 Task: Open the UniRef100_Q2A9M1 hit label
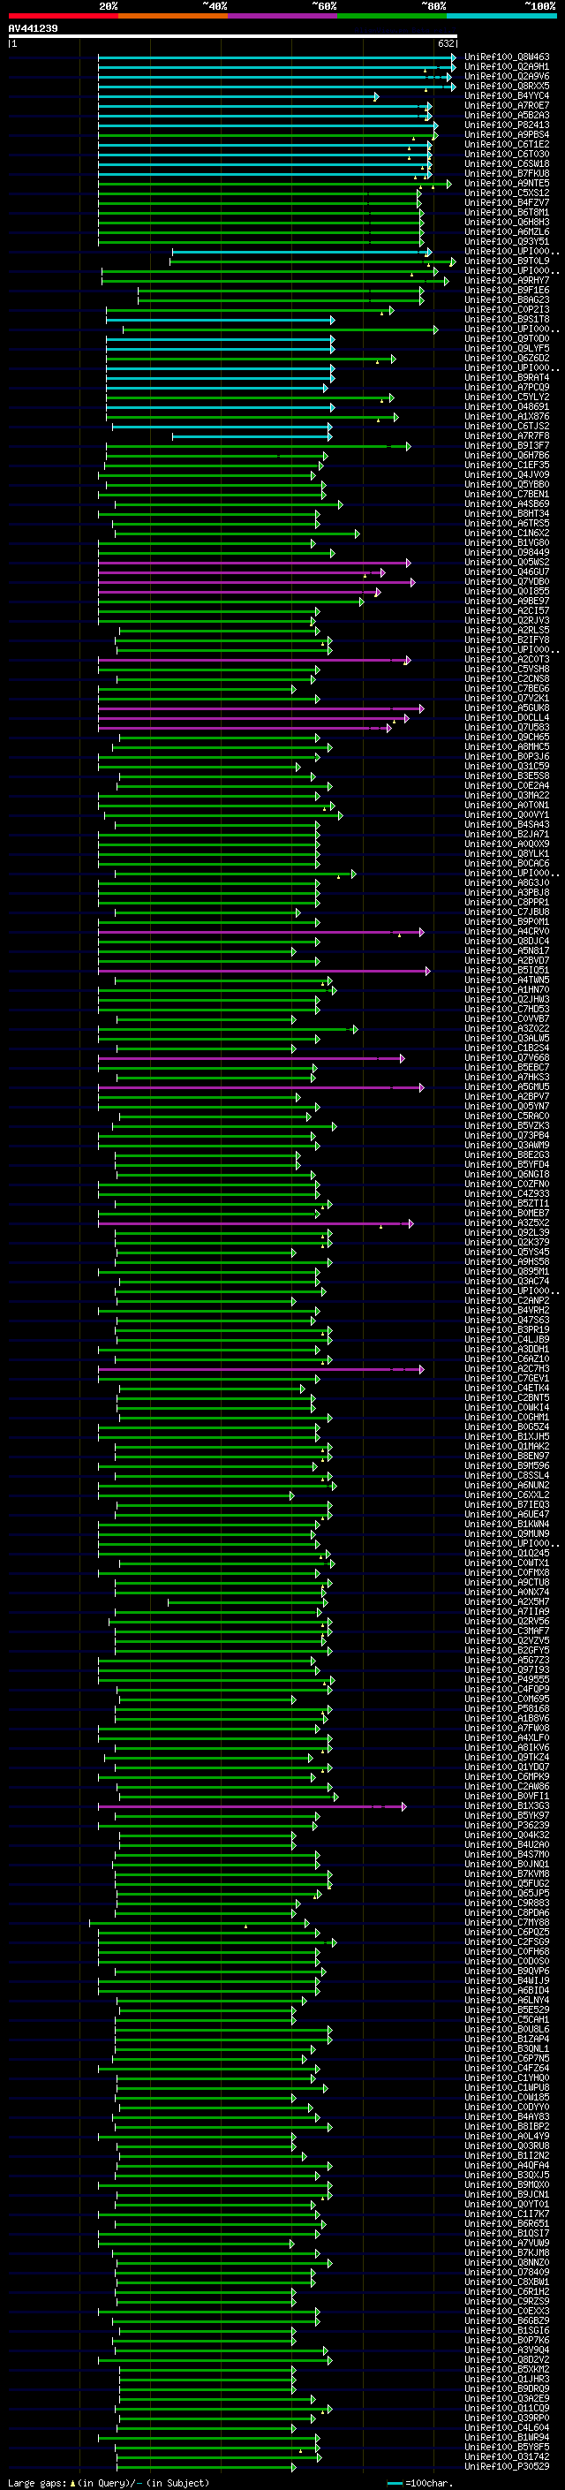507,67
